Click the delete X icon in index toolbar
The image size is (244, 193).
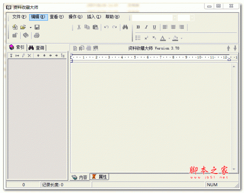click(x=29, y=55)
